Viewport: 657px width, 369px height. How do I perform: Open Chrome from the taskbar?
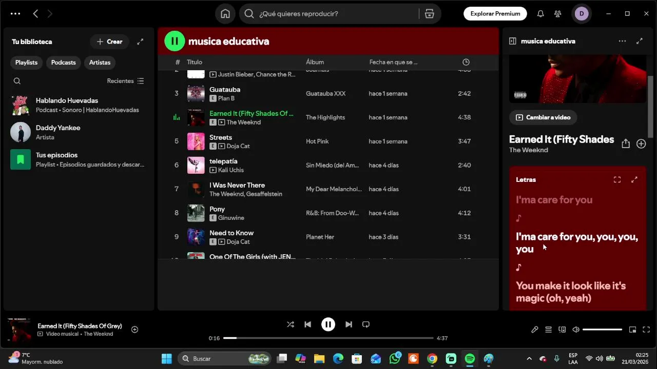pyautogui.click(x=432, y=359)
